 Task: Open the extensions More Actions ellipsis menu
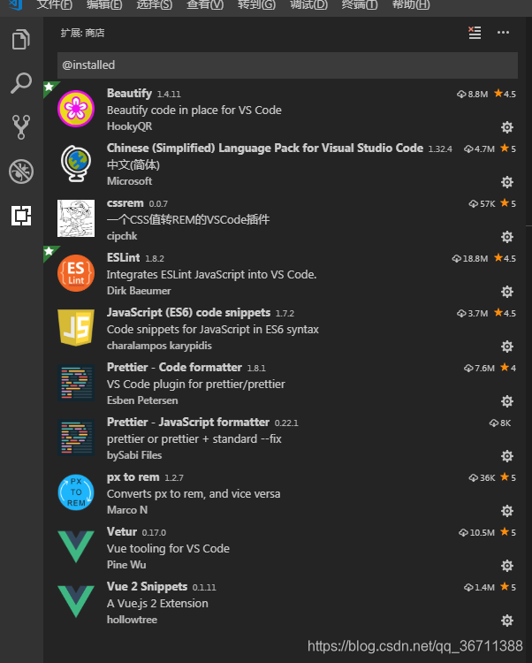[503, 33]
